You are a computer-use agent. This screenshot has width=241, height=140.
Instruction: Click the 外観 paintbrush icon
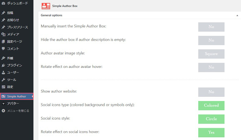tap(3, 58)
